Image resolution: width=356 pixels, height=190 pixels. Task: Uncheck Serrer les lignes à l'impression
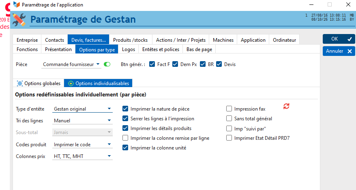(x=125, y=118)
